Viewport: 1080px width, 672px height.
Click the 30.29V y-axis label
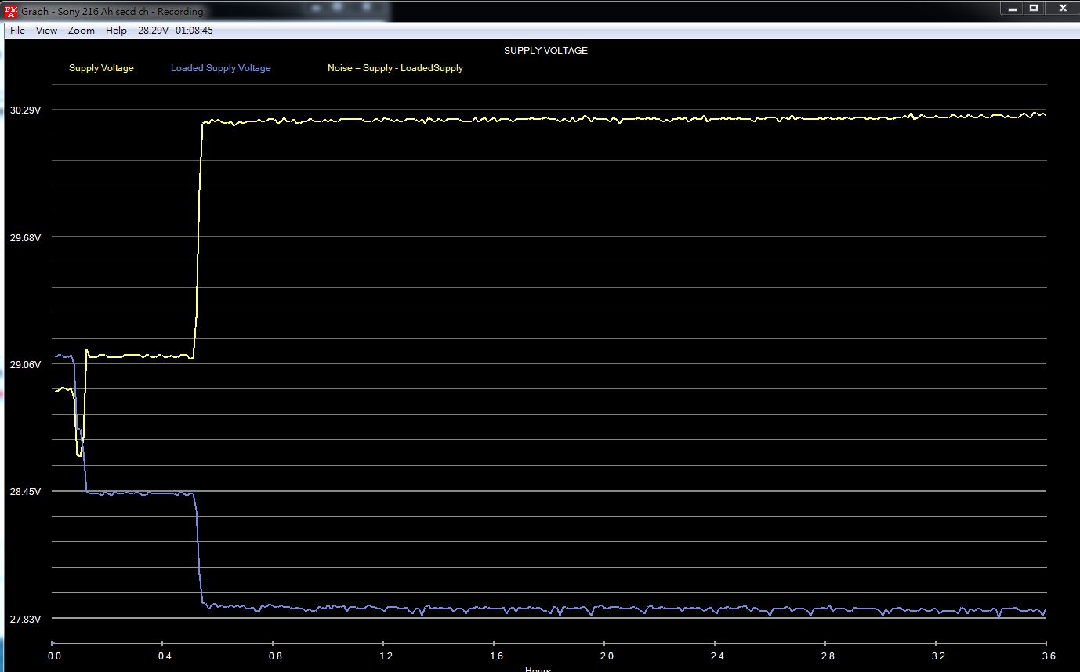point(25,110)
